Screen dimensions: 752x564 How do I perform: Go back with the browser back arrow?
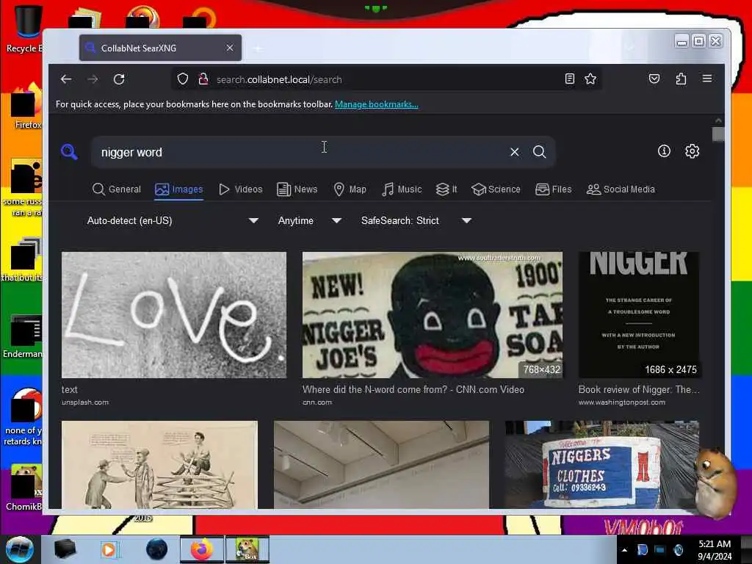pos(66,79)
